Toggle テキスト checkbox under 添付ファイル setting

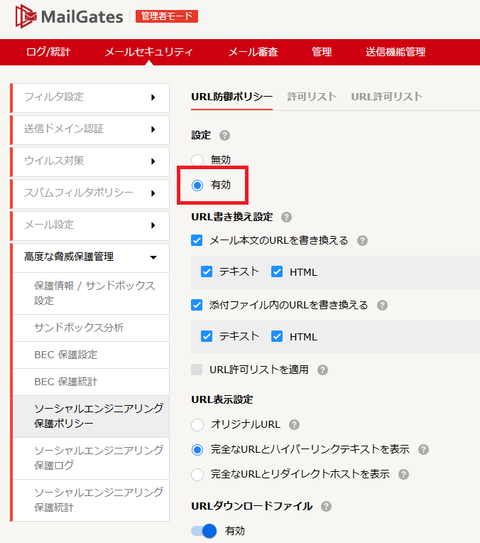[x=207, y=336]
